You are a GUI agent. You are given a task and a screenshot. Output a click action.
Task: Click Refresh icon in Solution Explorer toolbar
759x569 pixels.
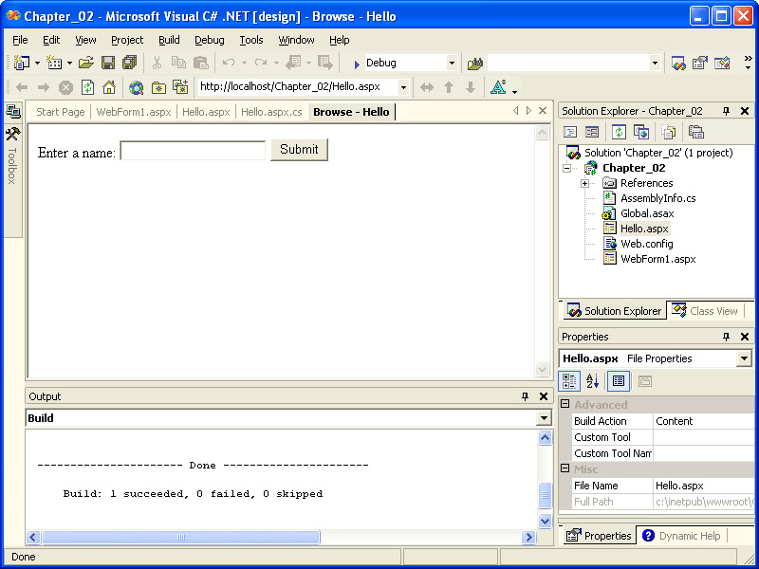[x=619, y=132]
